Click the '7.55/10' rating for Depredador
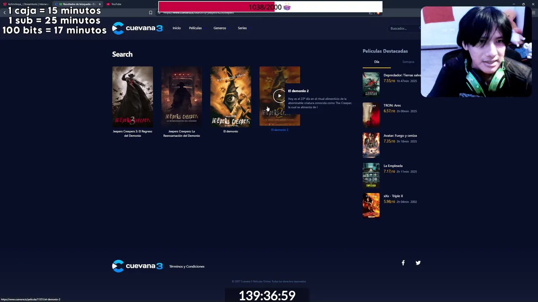538x302 pixels. tap(389, 81)
